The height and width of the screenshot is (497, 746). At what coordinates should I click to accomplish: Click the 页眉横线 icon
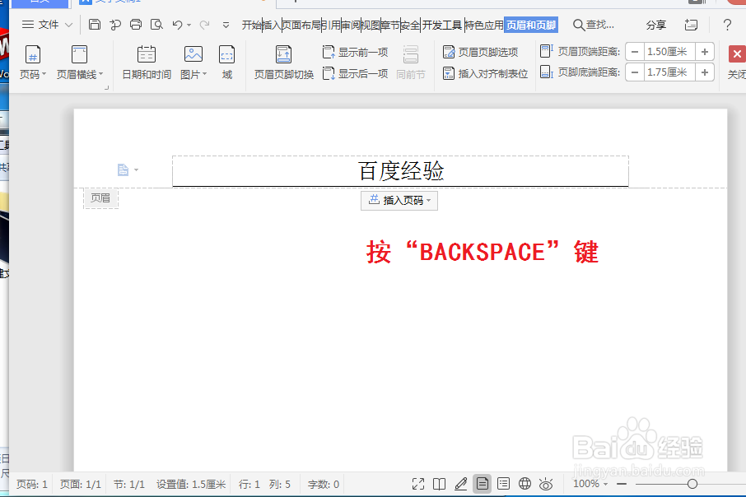tap(79, 54)
